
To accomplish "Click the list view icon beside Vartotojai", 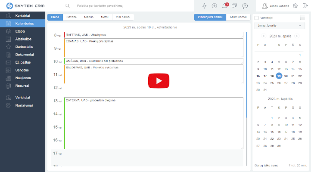I will [302, 18].
